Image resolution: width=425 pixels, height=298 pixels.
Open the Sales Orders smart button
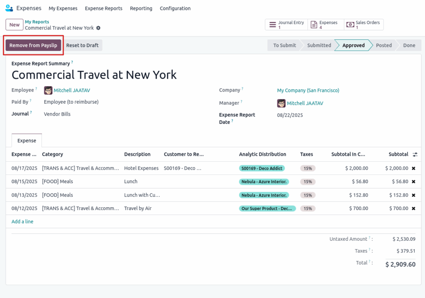[363, 25]
